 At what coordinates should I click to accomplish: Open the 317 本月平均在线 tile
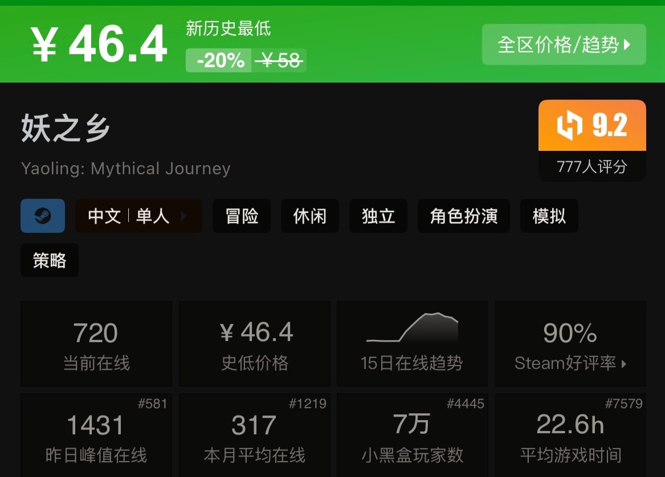[255, 435]
